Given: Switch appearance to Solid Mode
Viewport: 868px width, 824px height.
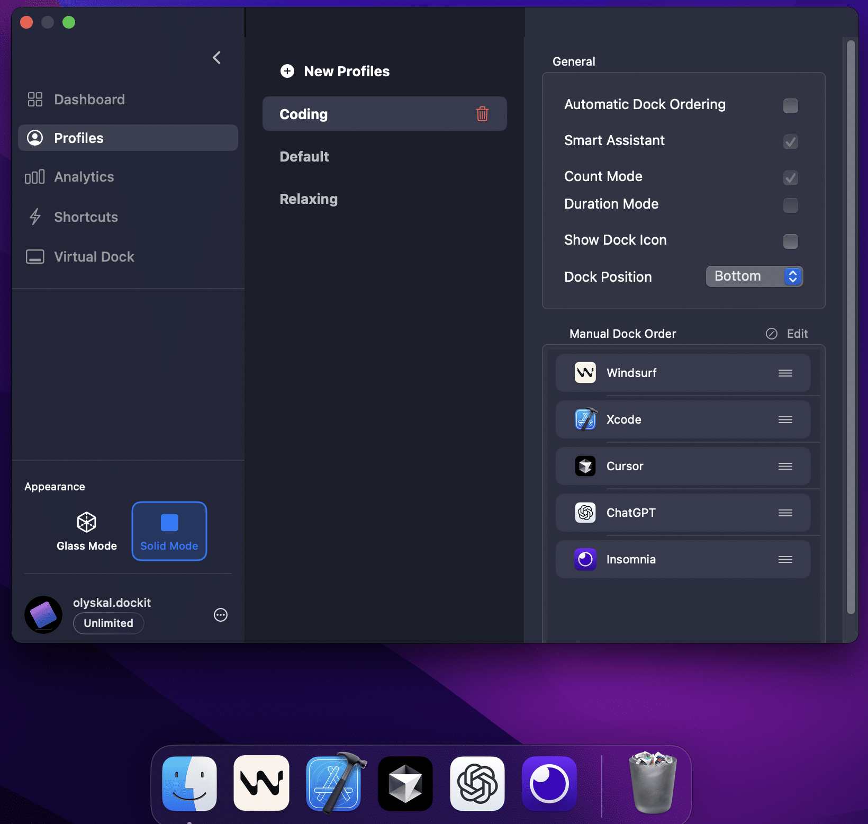Looking at the screenshot, I should pyautogui.click(x=169, y=531).
